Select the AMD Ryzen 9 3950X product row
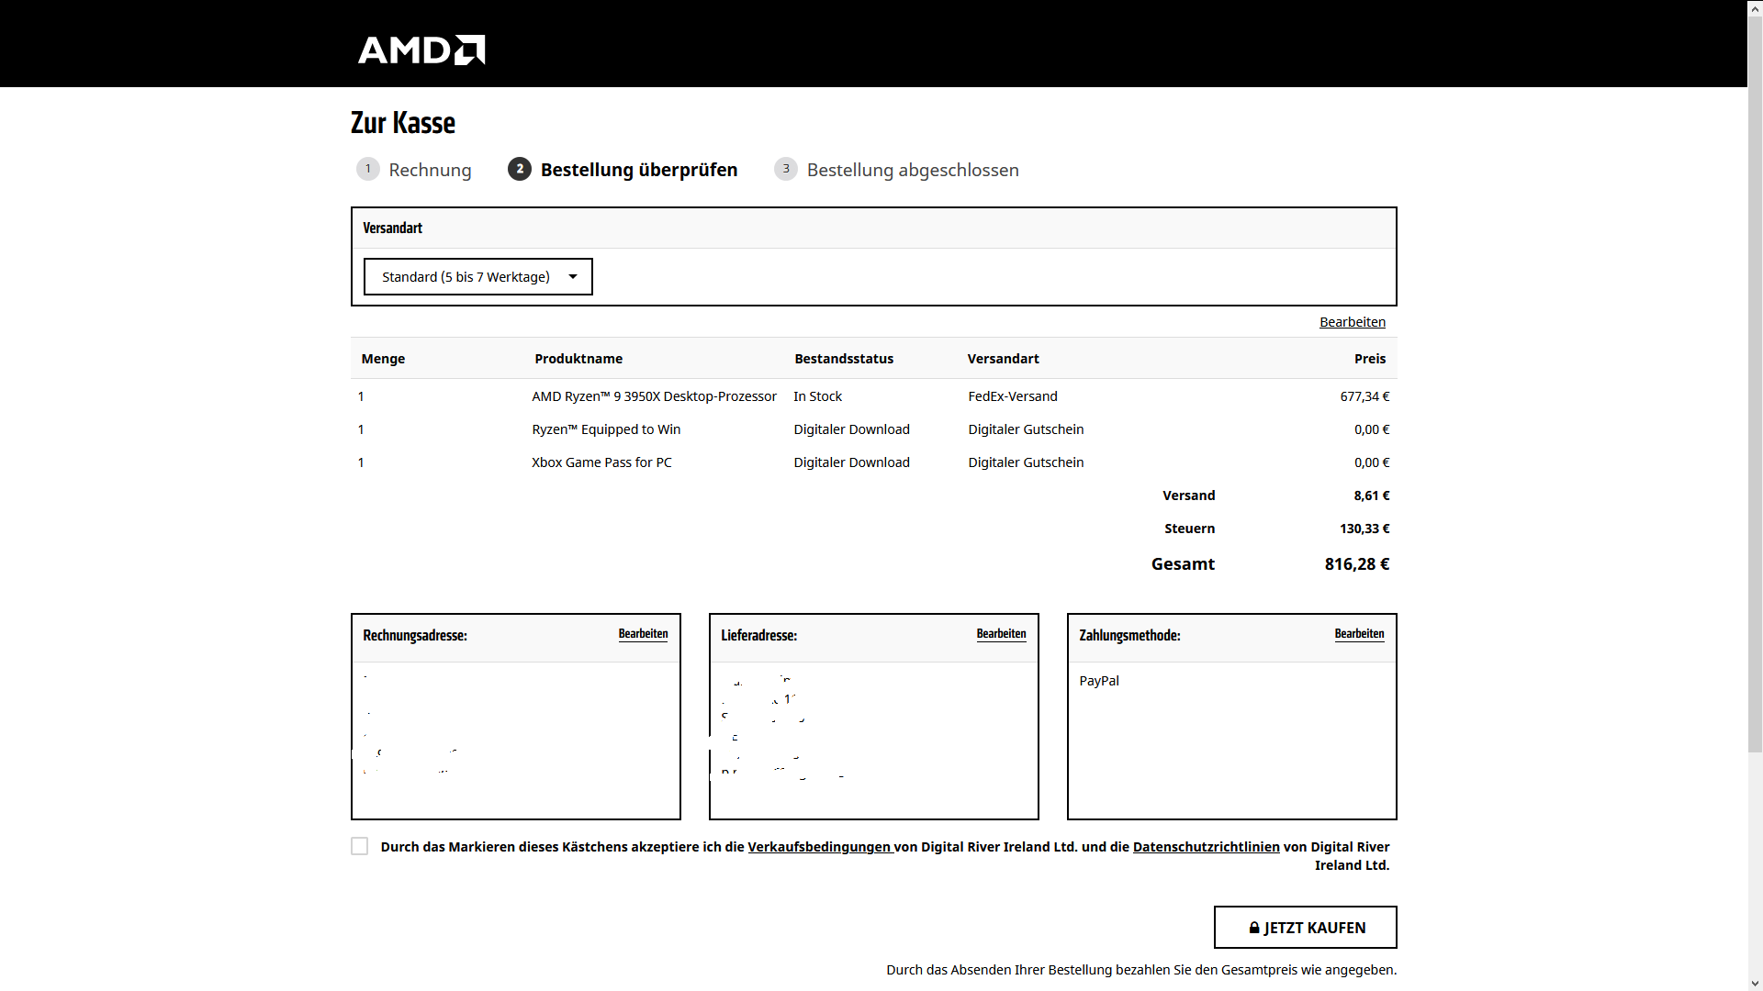This screenshot has height=991, width=1763. 653,395
